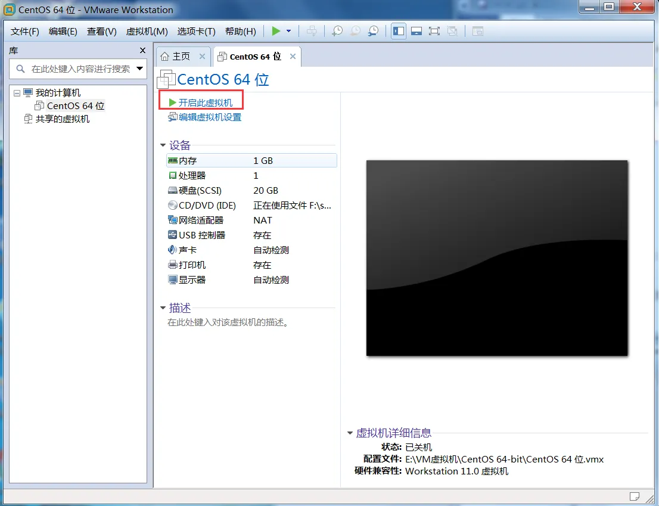Open the 选项卡(T) menu

[x=196, y=32]
